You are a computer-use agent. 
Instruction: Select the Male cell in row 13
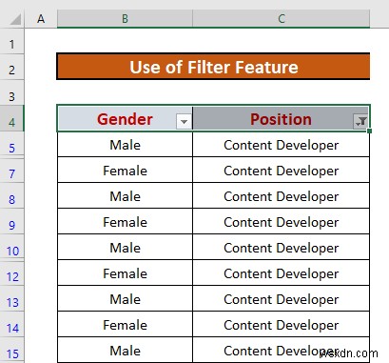click(x=125, y=299)
